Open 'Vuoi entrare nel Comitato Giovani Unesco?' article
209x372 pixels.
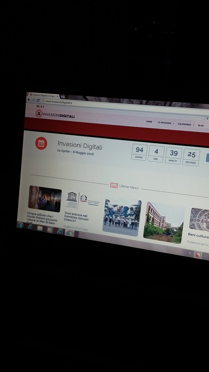coord(76,217)
